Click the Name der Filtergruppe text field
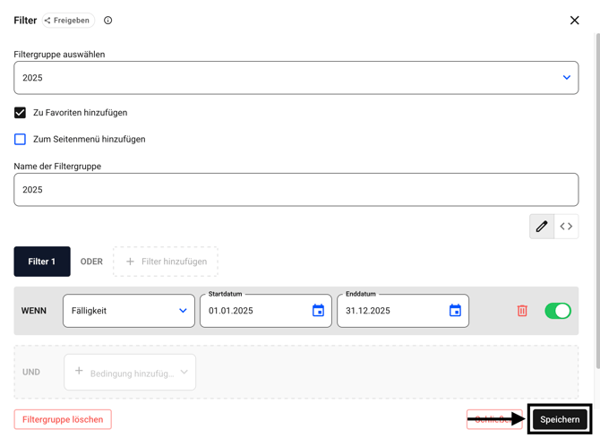 click(296, 190)
